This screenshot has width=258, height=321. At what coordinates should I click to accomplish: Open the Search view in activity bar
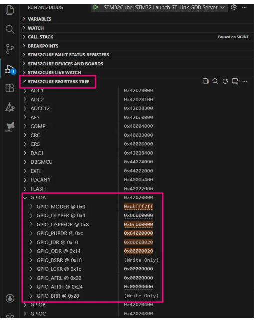pyautogui.click(x=10, y=29)
